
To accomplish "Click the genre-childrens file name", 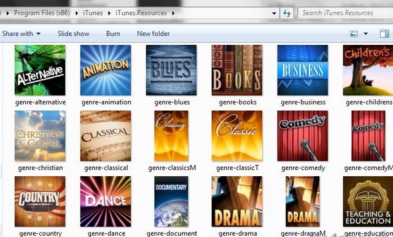I will 368,102.
